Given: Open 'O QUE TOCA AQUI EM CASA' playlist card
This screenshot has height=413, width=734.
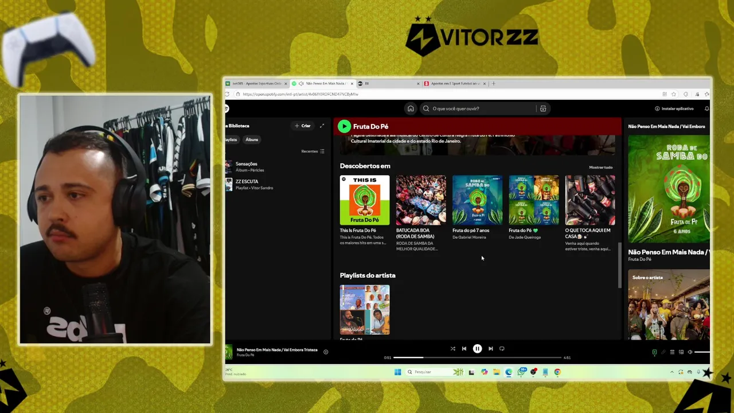Looking at the screenshot, I should coord(589,213).
